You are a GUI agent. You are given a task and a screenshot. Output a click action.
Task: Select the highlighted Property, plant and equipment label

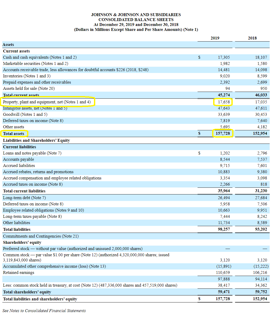[x=47, y=102]
